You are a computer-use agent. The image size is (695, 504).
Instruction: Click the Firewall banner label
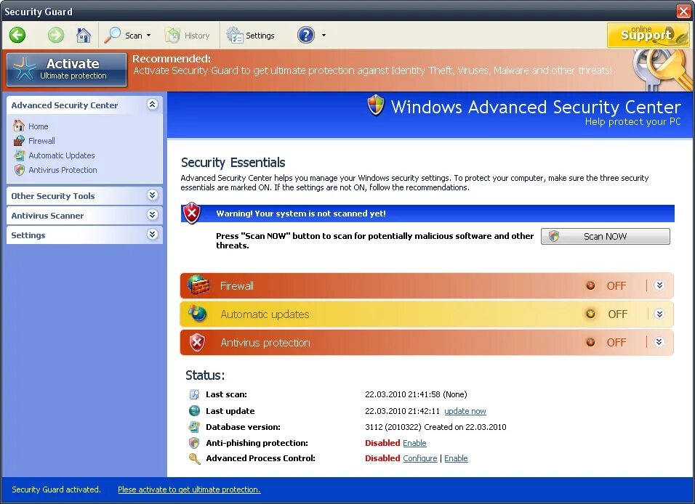click(237, 285)
